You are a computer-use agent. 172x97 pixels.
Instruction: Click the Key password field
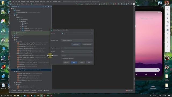[x=77, y=55]
